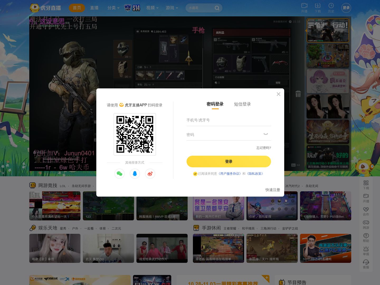Click the 网游竞技 section icon

32,185
